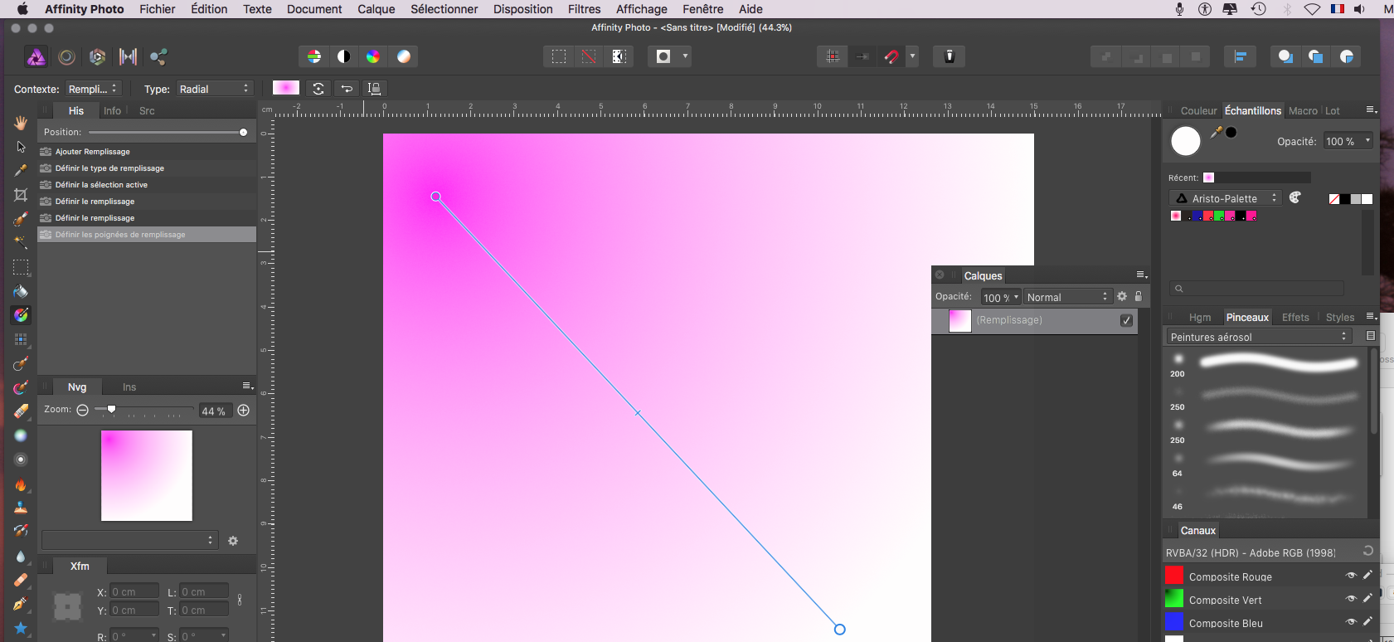Click the Invert pixel selection icon
The width and height of the screenshot is (1394, 642).
pos(619,56)
